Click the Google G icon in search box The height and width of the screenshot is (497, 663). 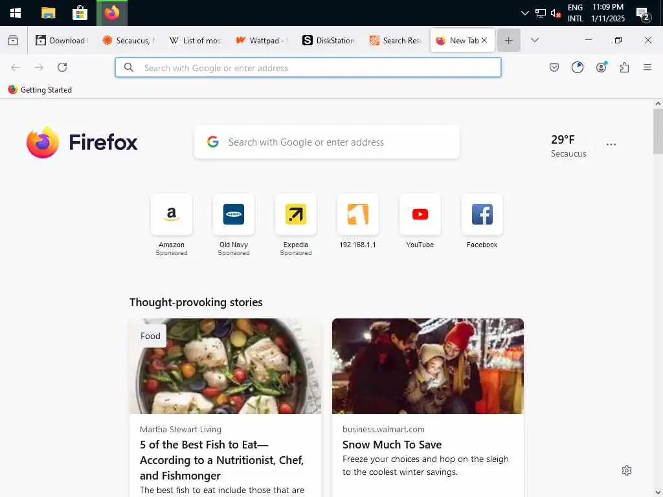tap(212, 142)
